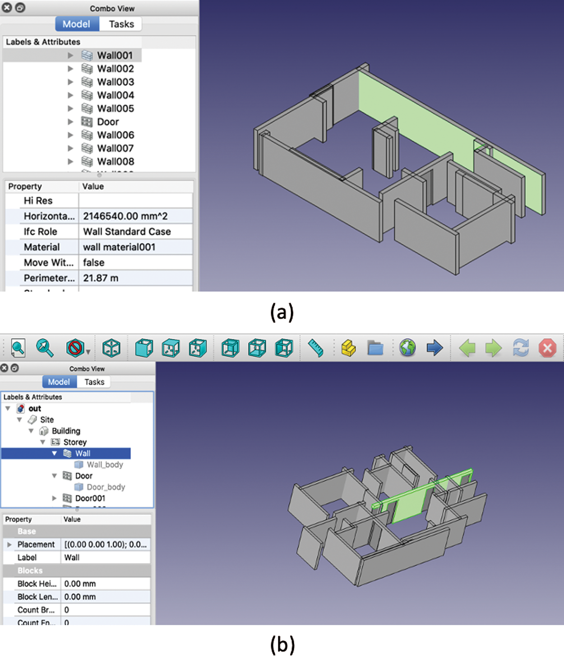This screenshot has height=660, width=564.
Task: Click the Fit Selection zoom icon
Action: tap(45, 348)
